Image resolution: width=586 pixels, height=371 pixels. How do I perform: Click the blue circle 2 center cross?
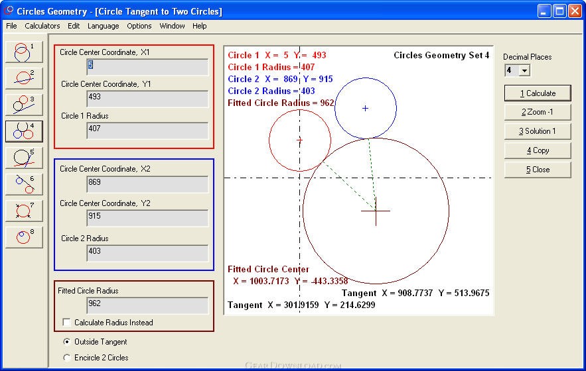[366, 108]
